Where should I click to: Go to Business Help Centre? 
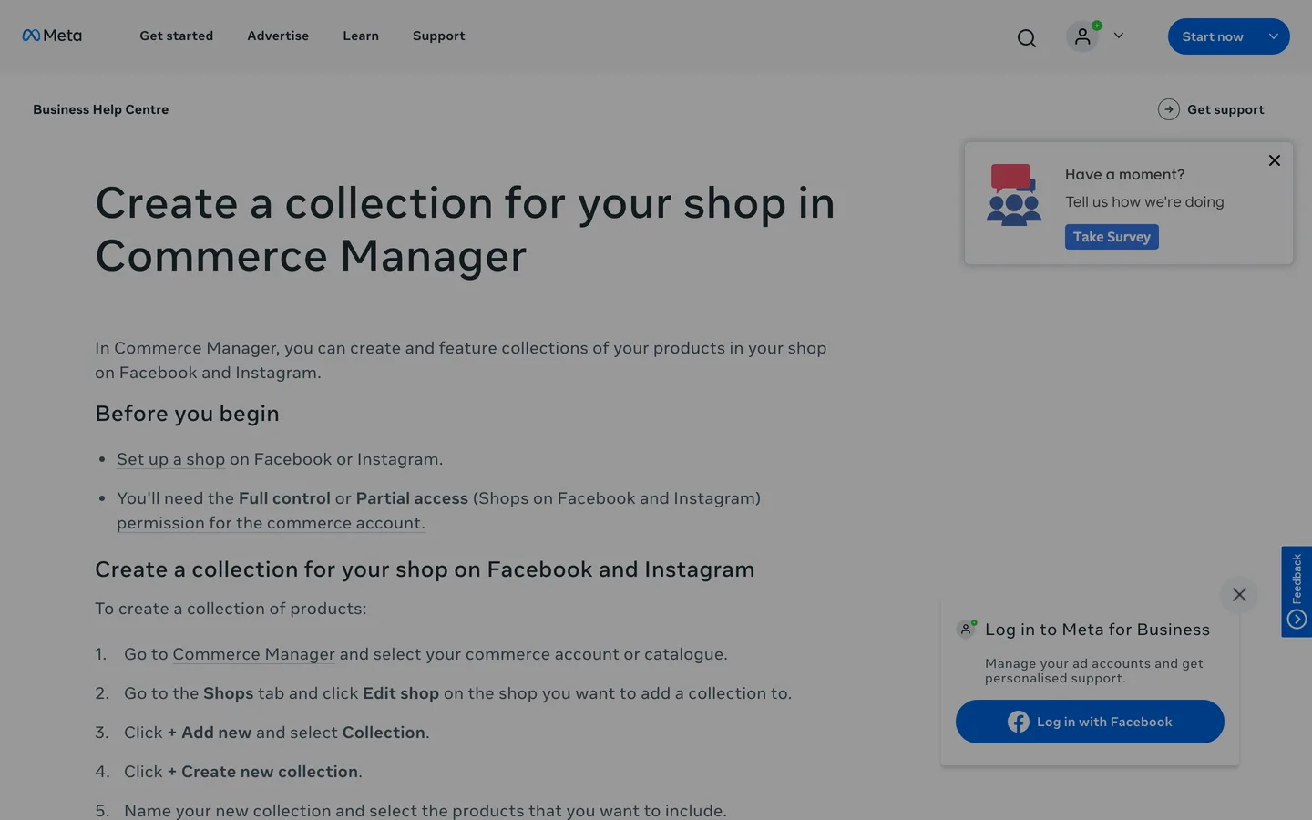[101, 109]
